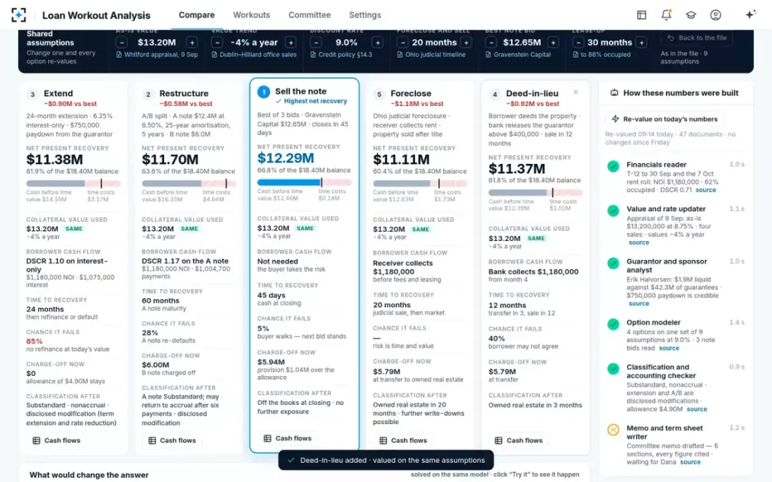Click the Classification and accounting checker check icon
The image size is (772, 482).
click(614, 369)
